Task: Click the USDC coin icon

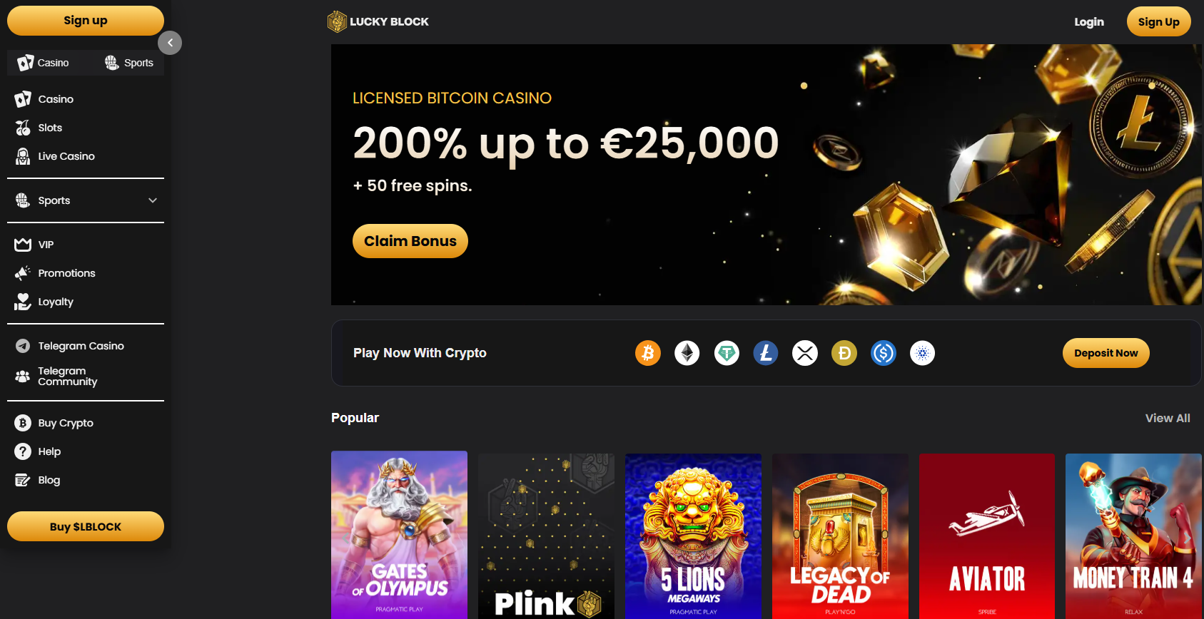Action: [x=884, y=353]
